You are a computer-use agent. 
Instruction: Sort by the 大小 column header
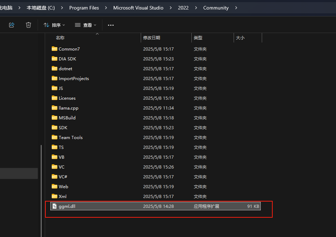[x=240, y=38]
